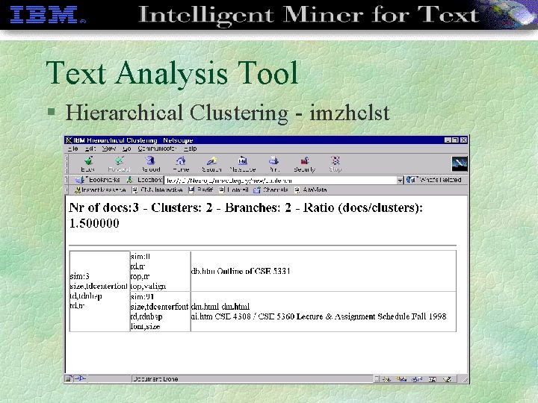Expand the Location history dropdown arrow
This screenshot has height=403, width=538.
[x=400, y=181]
